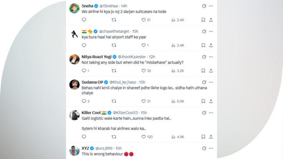Open more options for Sudama OP's tweet
Viewport: 283px width, 159px height.
(x=211, y=82)
